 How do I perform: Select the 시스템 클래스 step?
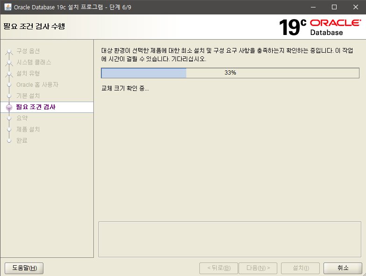click(34, 62)
